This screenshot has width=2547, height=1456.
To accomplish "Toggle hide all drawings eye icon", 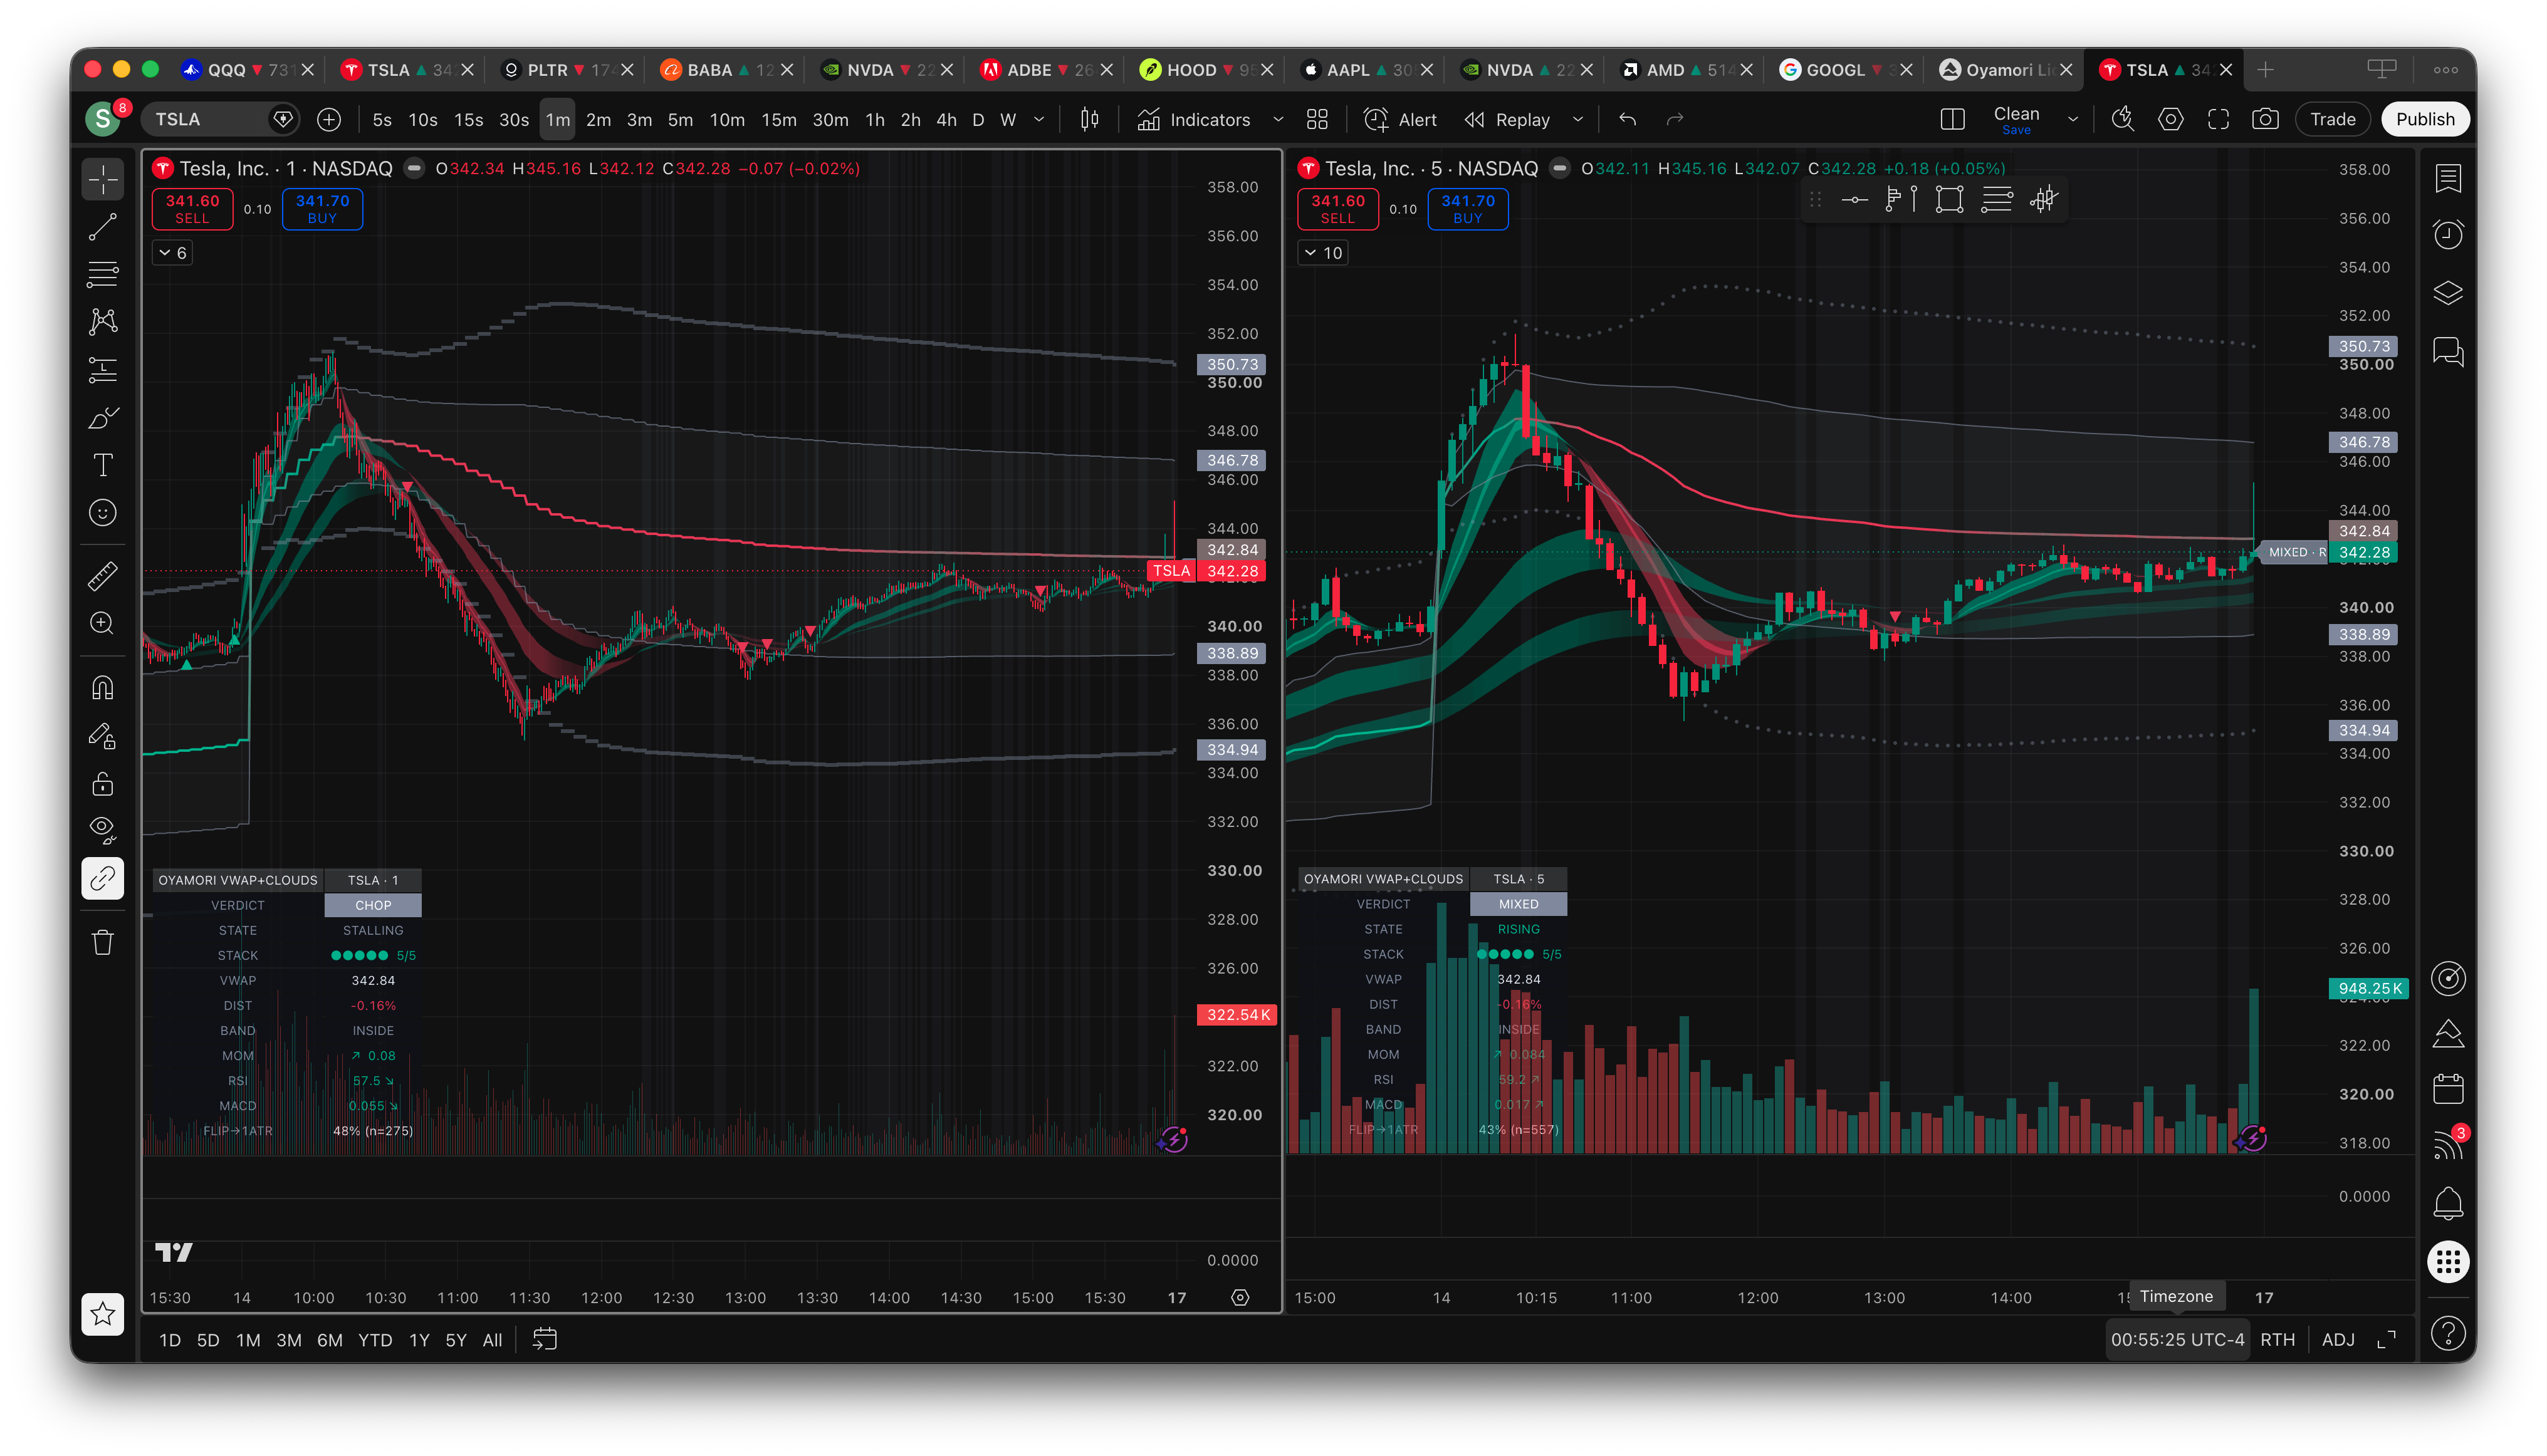I will [x=103, y=830].
